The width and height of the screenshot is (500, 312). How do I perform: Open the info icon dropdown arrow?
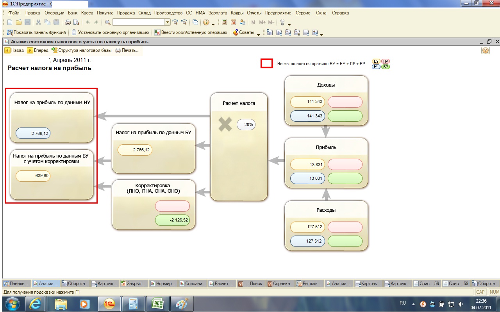point(213,24)
